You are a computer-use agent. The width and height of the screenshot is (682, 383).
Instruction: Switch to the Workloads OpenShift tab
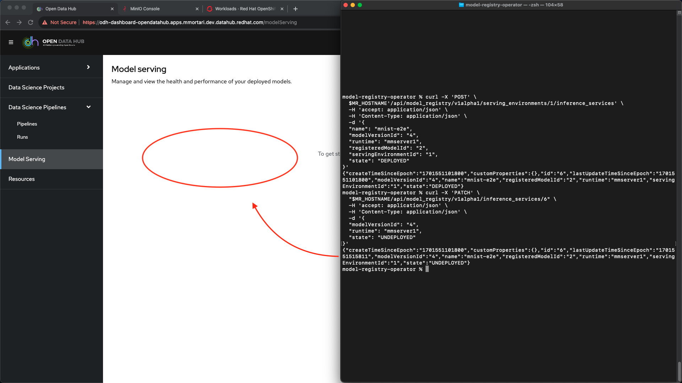click(x=244, y=9)
